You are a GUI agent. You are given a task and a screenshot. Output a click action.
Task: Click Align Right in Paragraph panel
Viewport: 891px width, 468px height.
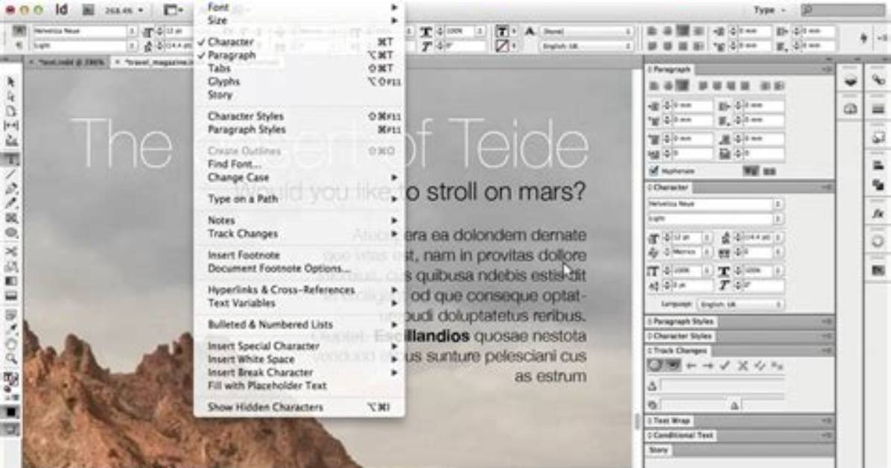tap(682, 86)
